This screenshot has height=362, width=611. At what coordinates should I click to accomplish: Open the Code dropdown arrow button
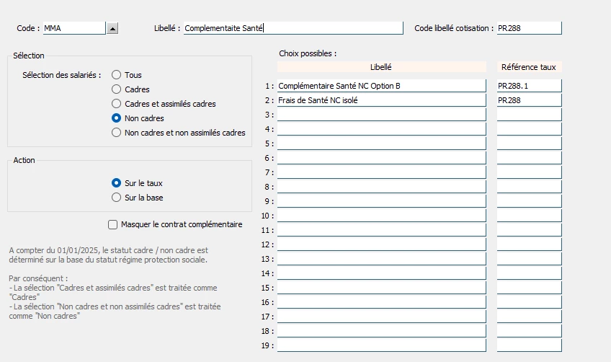pos(112,28)
